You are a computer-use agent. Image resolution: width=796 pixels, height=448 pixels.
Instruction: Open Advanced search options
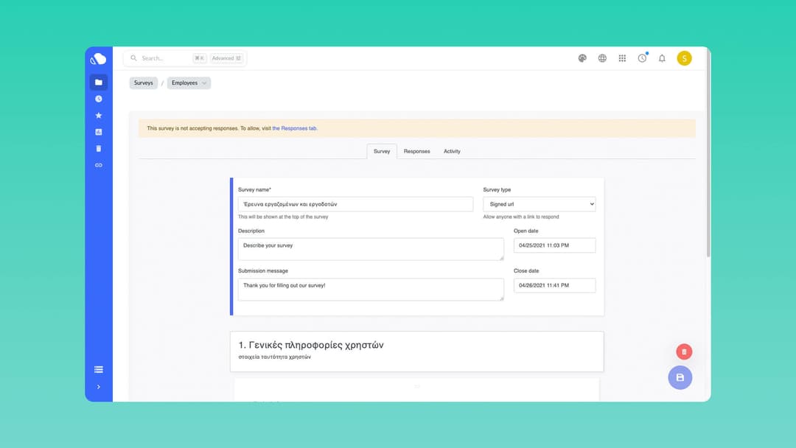coord(226,58)
